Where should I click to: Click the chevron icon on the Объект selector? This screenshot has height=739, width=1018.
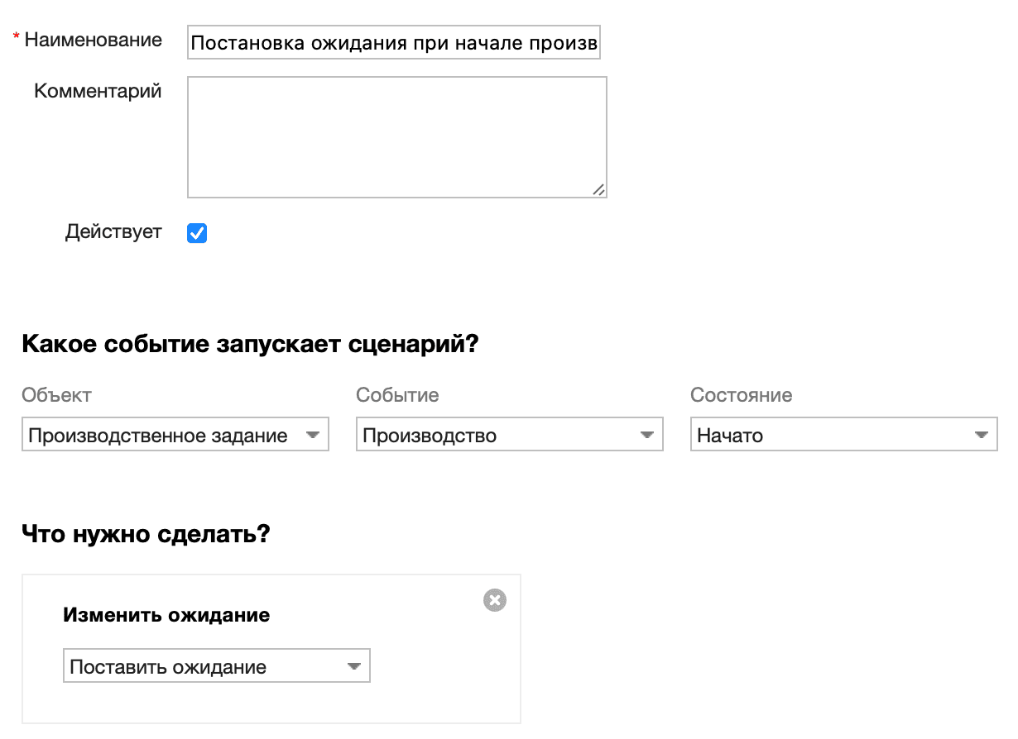click(314, 434)
